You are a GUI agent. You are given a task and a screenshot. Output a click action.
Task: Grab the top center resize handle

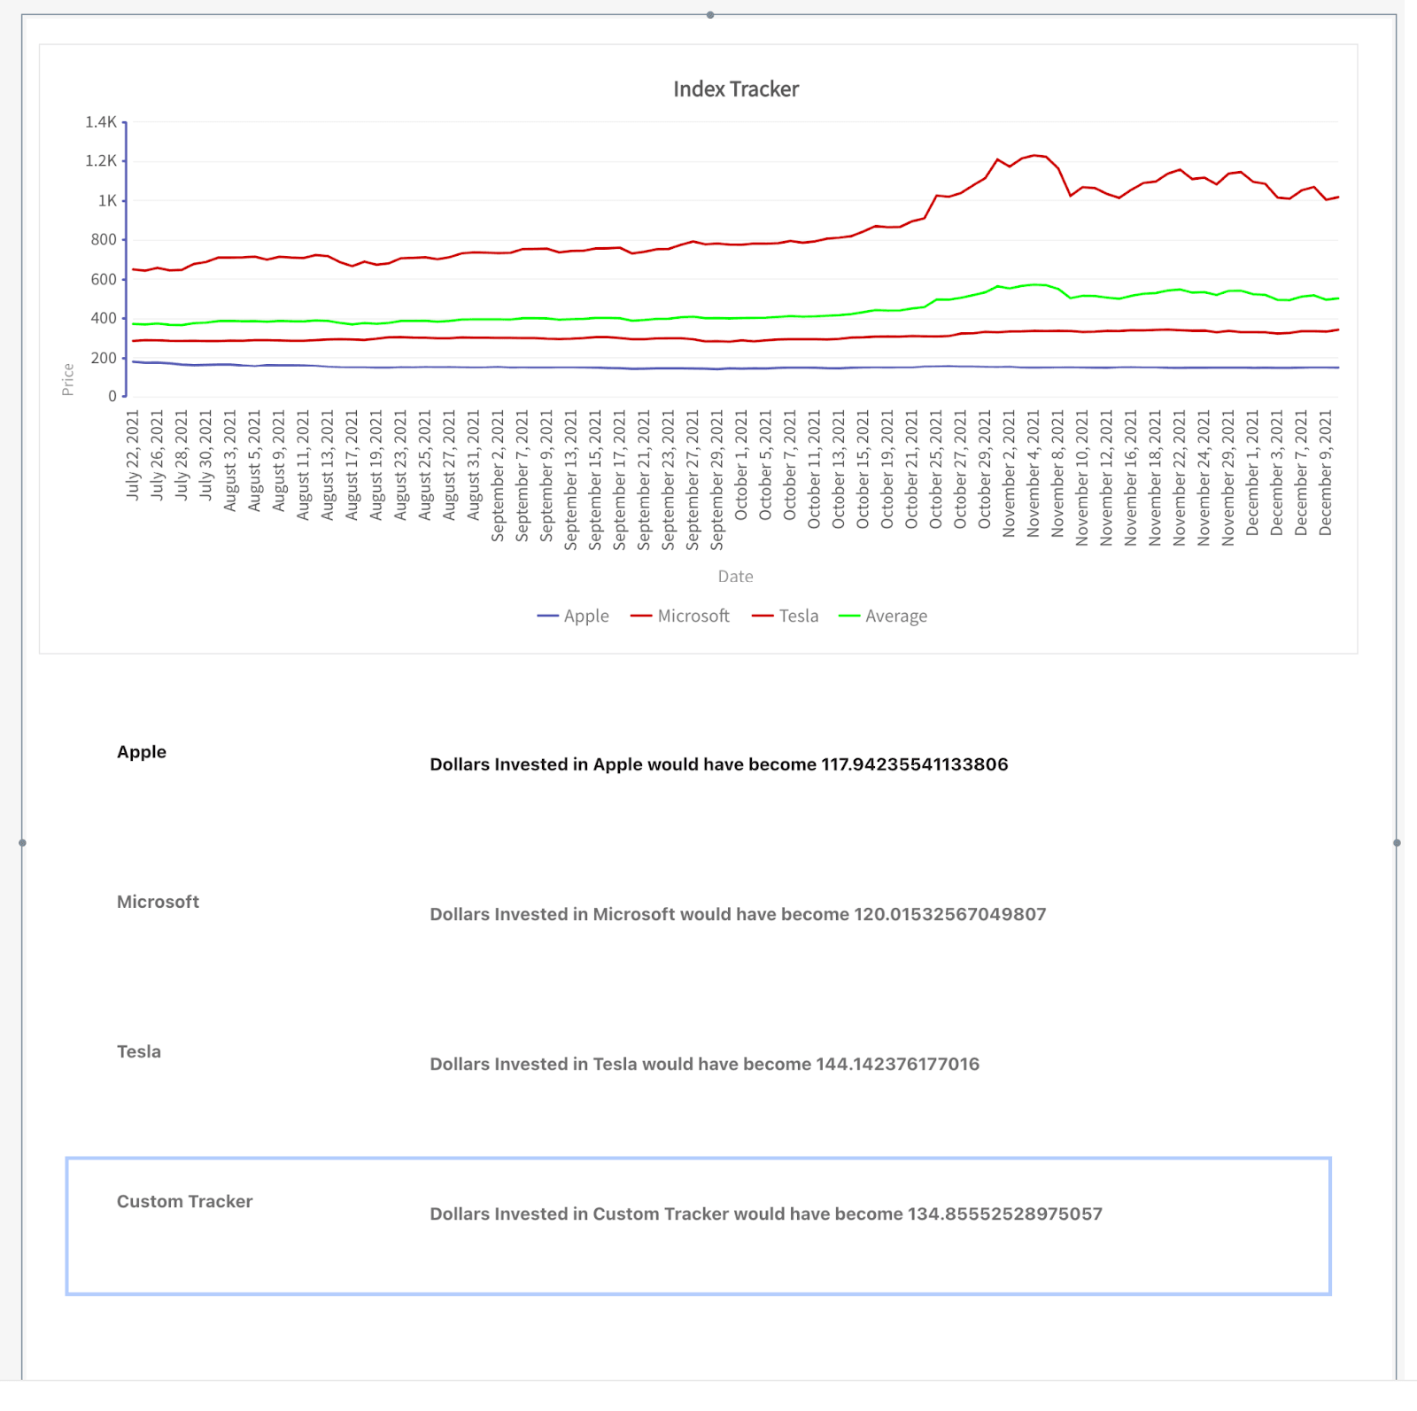pyautogui.click(x=710, y=15)
